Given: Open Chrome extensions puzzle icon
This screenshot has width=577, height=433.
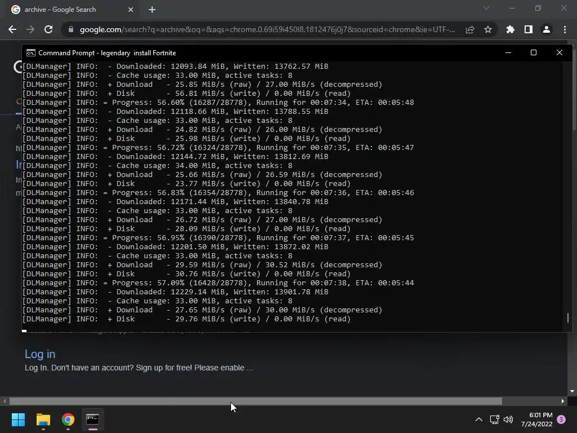Looking at the screenshot, I should [510, 29].
